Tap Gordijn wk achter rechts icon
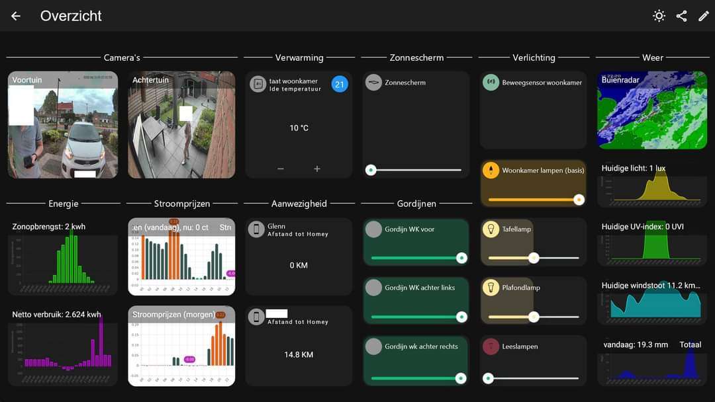This screenshot has width=715, height=402. pos(373,346)
